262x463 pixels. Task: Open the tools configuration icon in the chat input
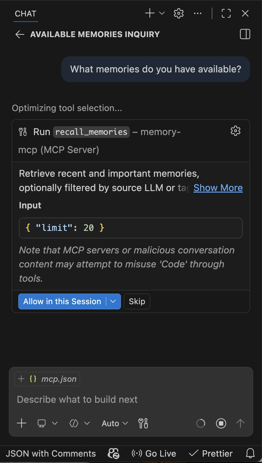point(143,423)
